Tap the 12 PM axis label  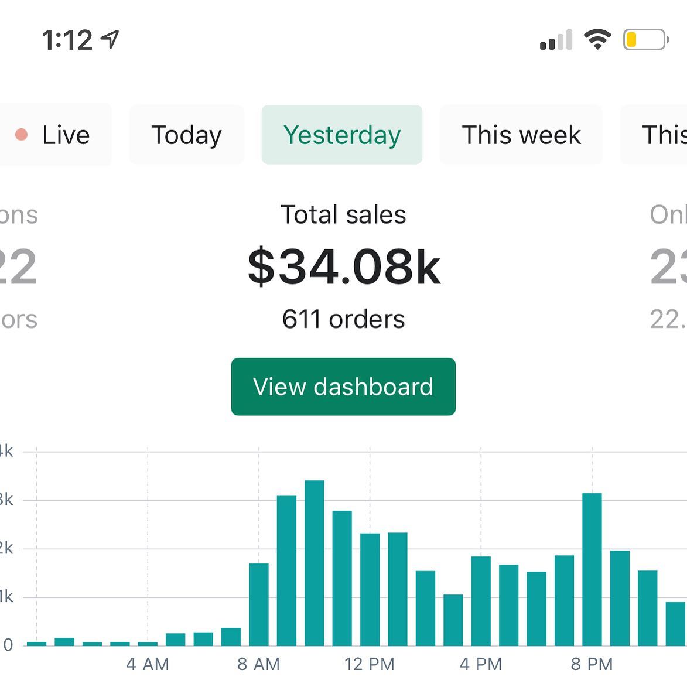pos(370,664)
